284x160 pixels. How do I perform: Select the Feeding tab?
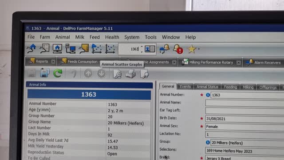[230, 87]
